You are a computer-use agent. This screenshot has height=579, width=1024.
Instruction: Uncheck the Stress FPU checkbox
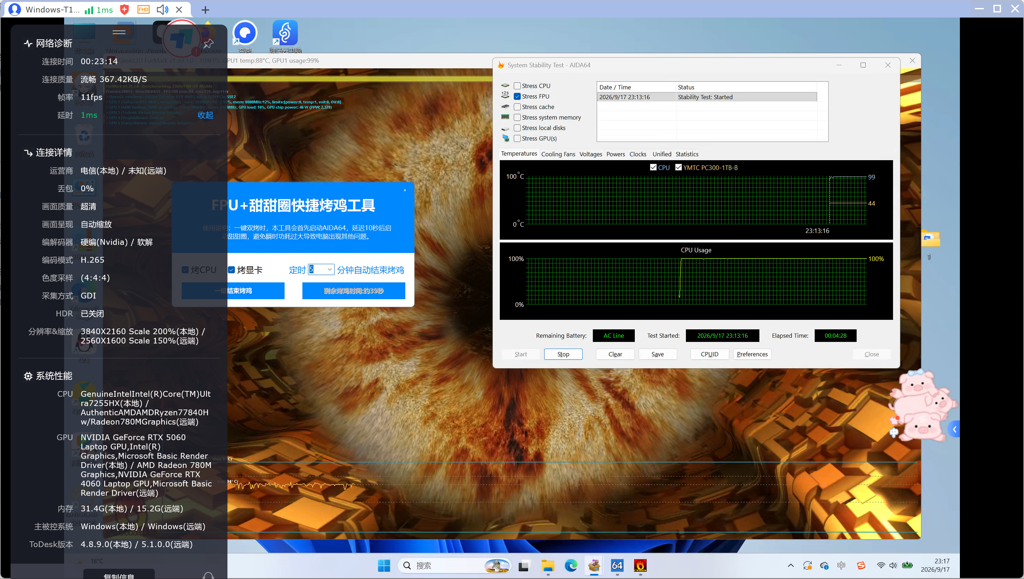click(517, 96)
